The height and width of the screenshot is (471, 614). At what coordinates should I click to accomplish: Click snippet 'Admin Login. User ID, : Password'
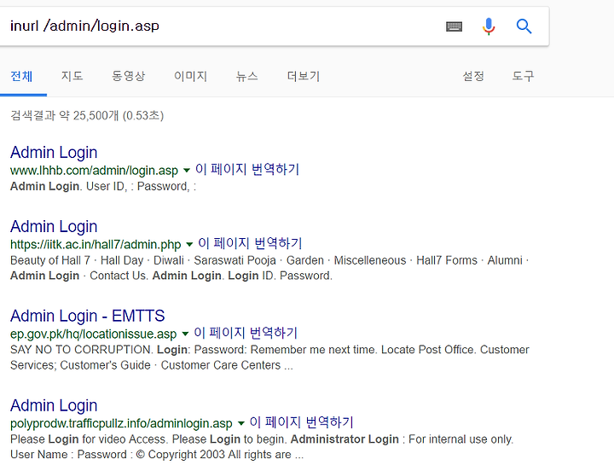[x=100, y=186]
